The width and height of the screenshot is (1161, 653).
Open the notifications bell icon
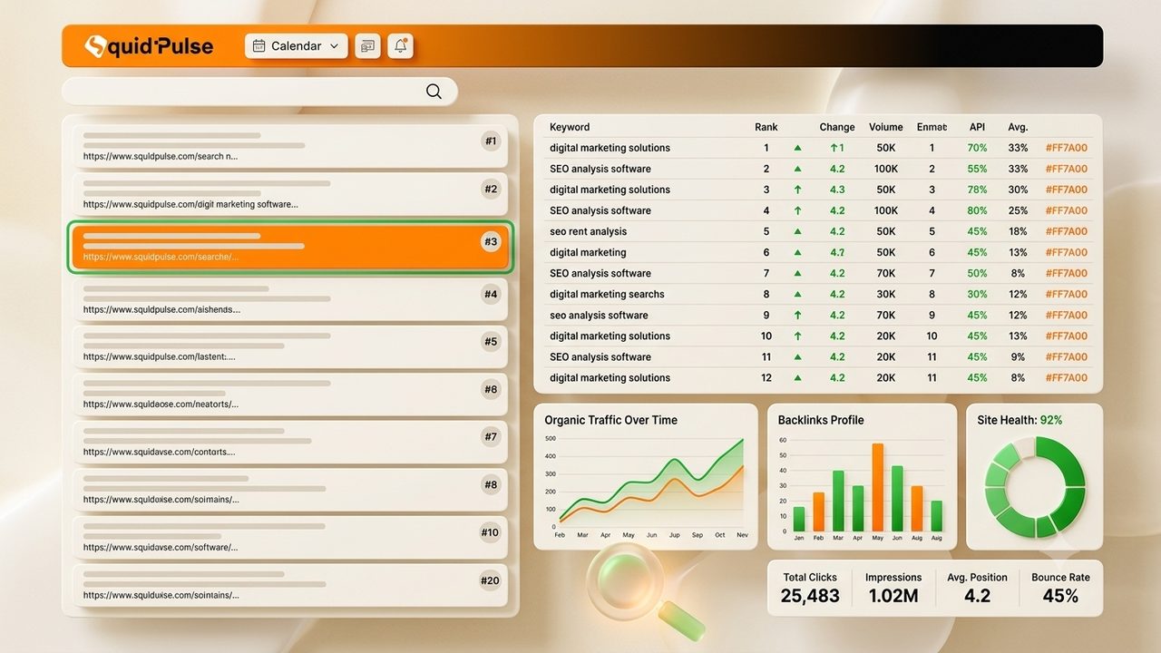(x=400, y=45)
